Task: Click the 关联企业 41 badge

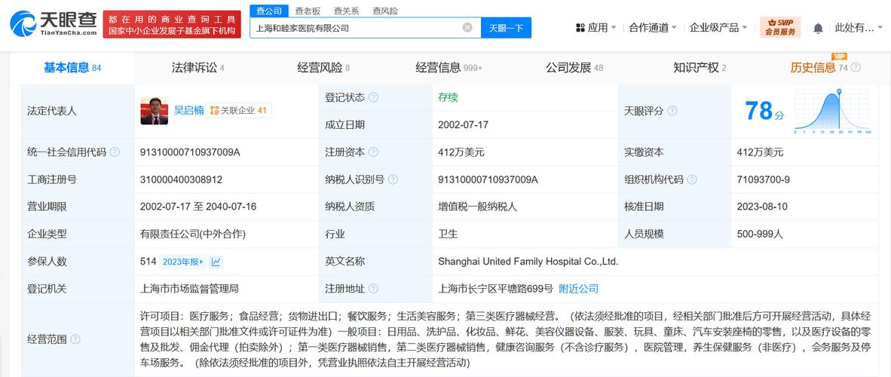Action: 238,110
